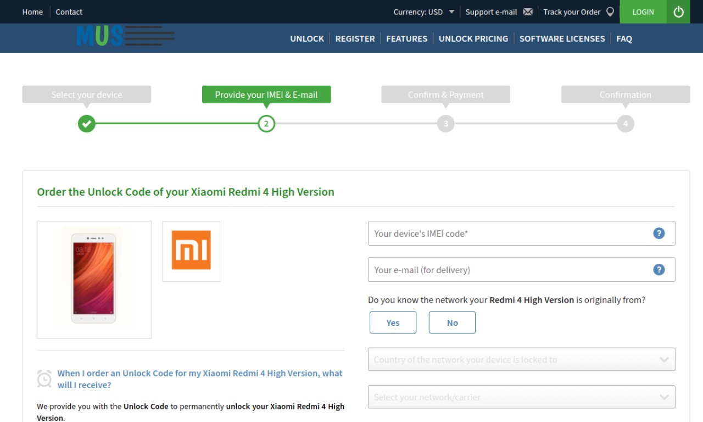This screenshot has height=422, width=703.
Task: Click the Track your Order link text
Action: click(x=572, y=12)
